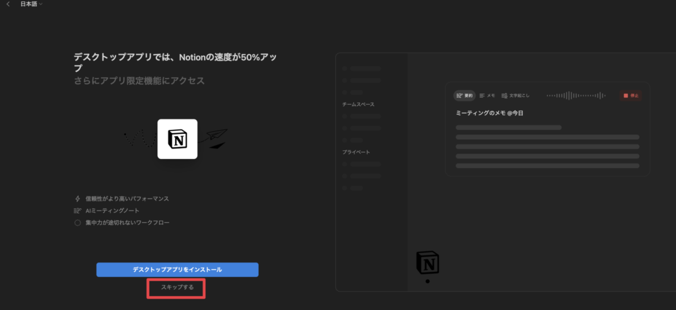This screenshot has height=310, width=676.
Task: Click the red 停止 button
Action: click(630, 96)
